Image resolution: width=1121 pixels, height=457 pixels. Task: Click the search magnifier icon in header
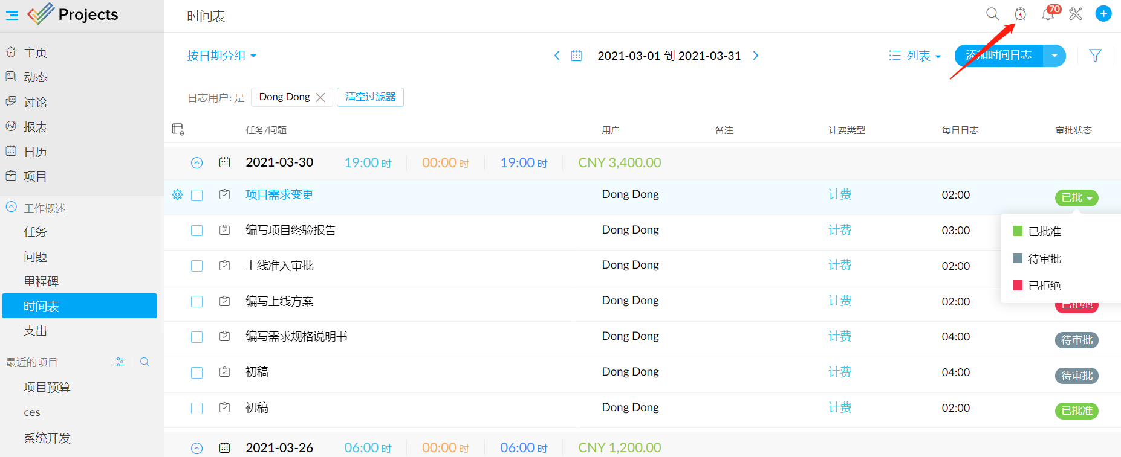point(992,14)
